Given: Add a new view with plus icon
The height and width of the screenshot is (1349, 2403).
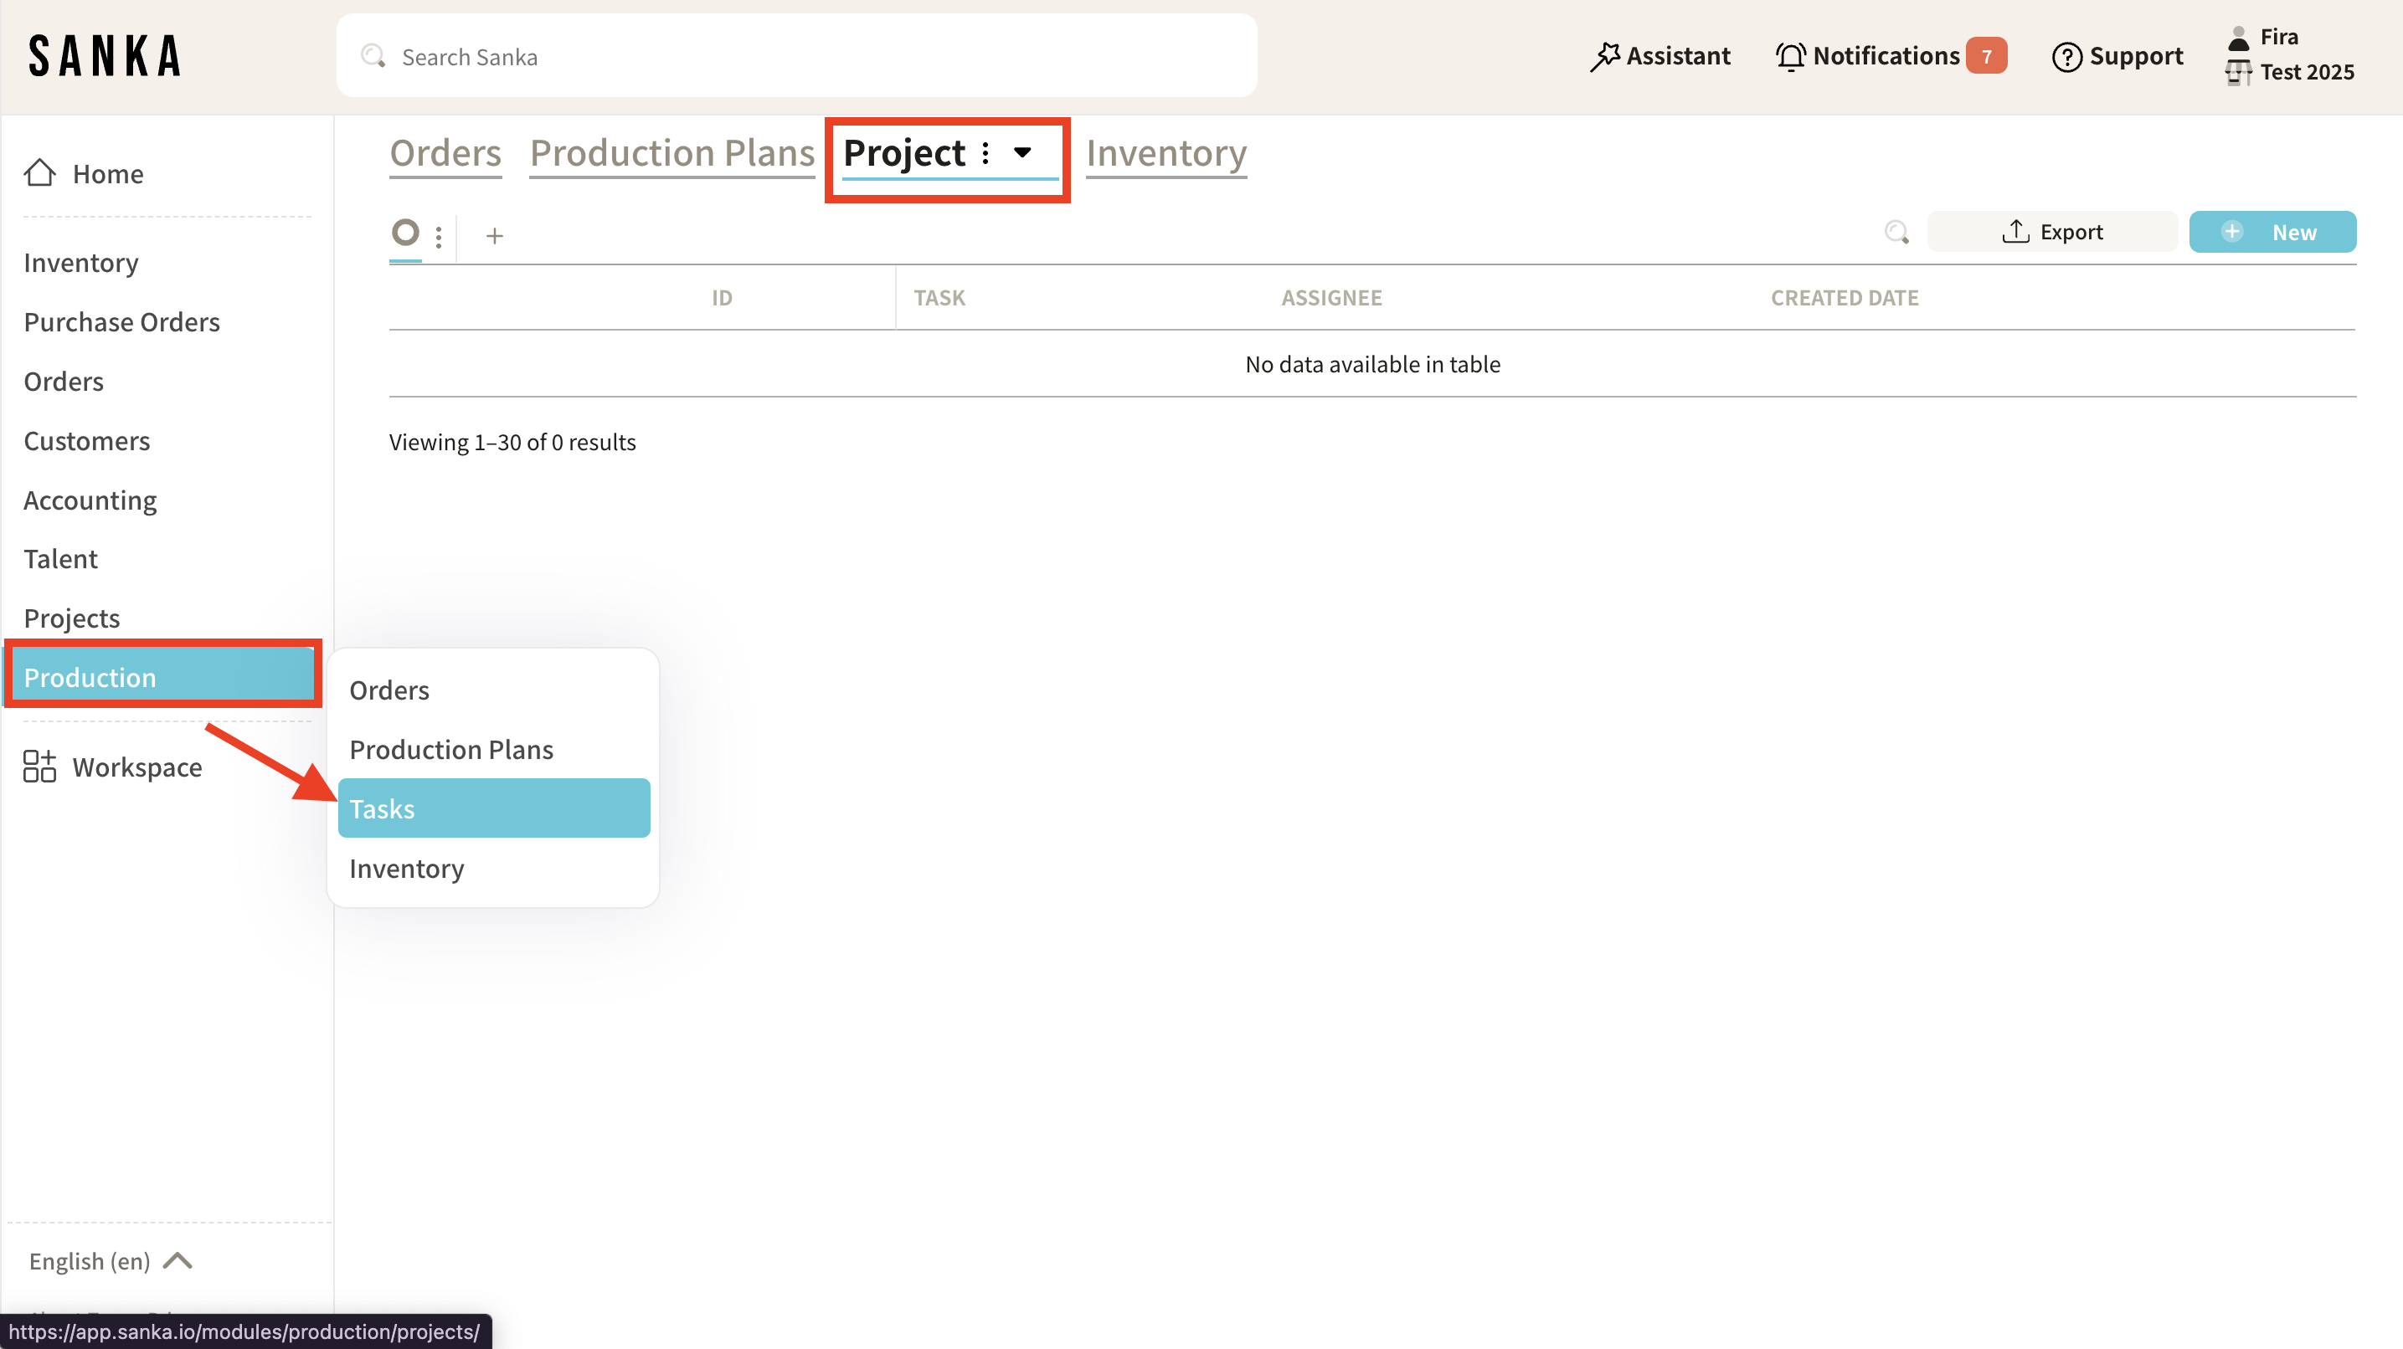Looking at the screenshot, I should coord(494,236).
